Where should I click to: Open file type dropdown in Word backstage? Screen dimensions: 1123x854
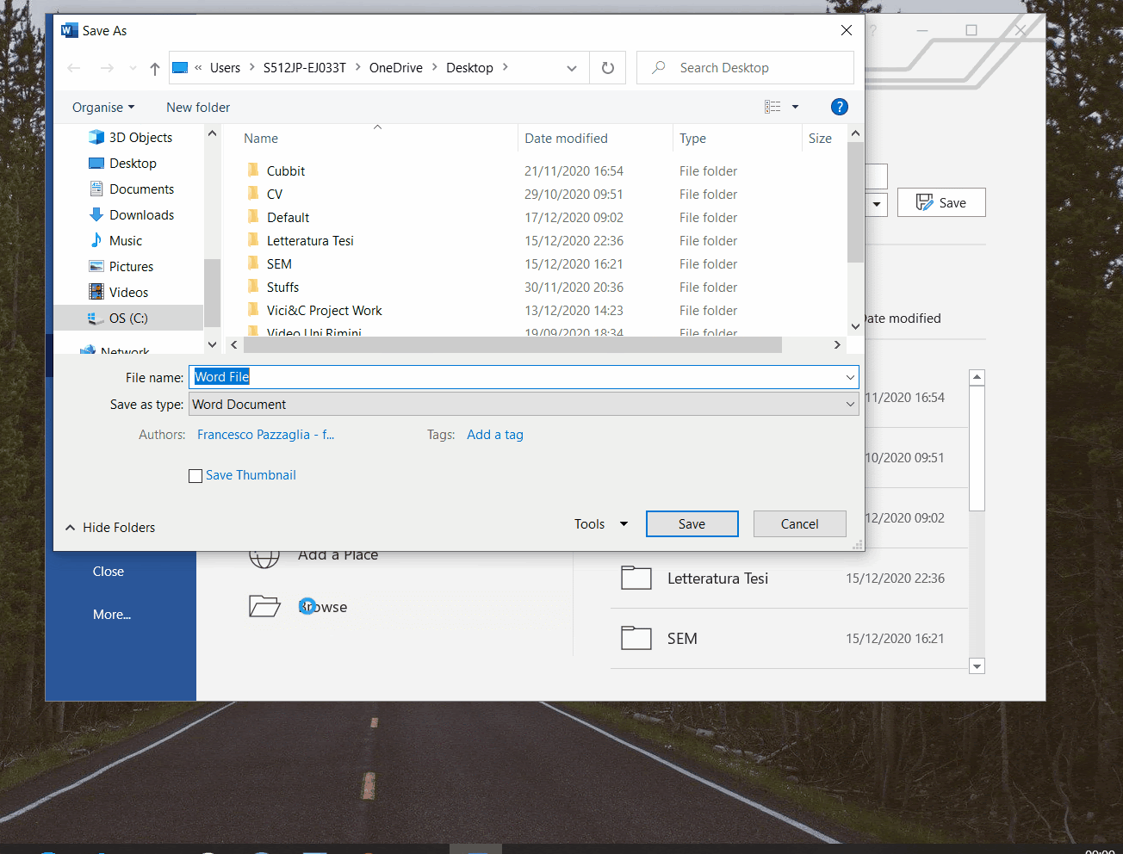(x=877, y=205)
